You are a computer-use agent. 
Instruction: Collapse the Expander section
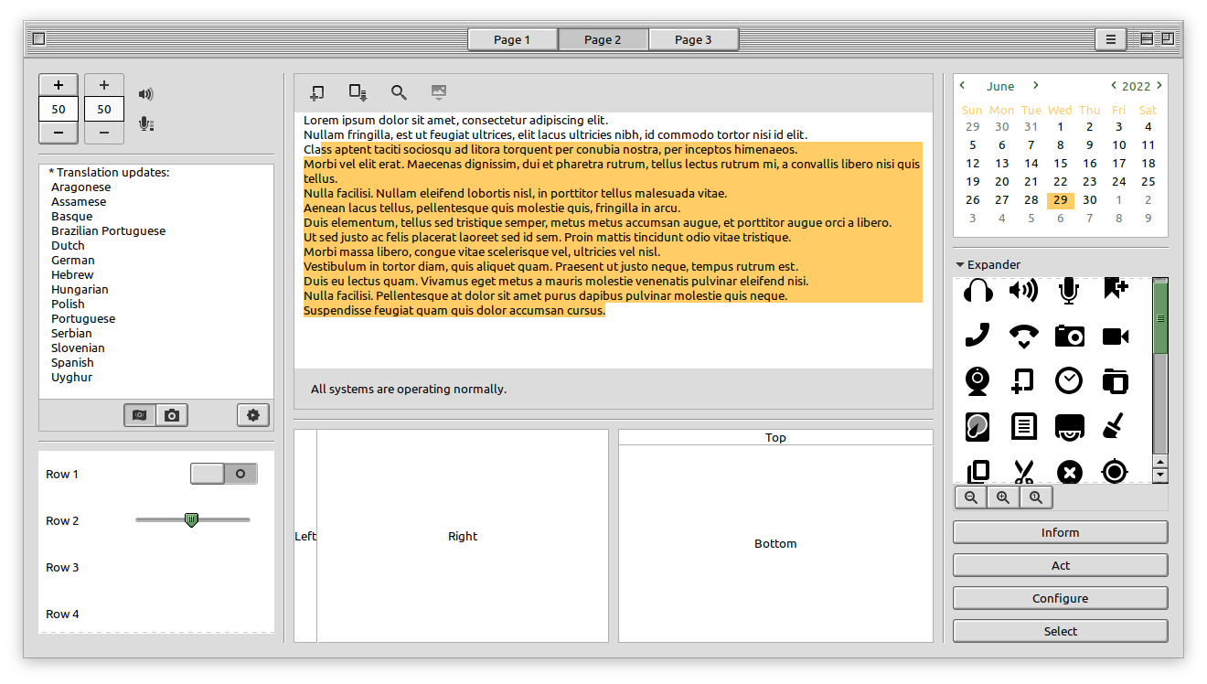point(988,264)
